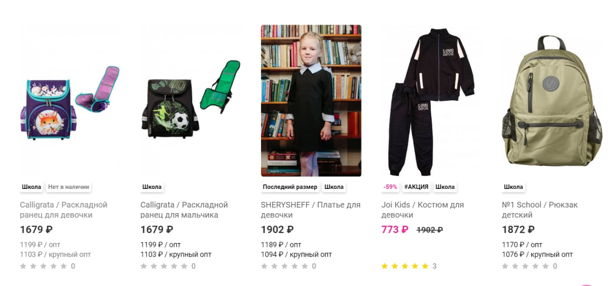Open the purple fox girls' backpack image
610x286 pixels.
[x=70, y=100]
